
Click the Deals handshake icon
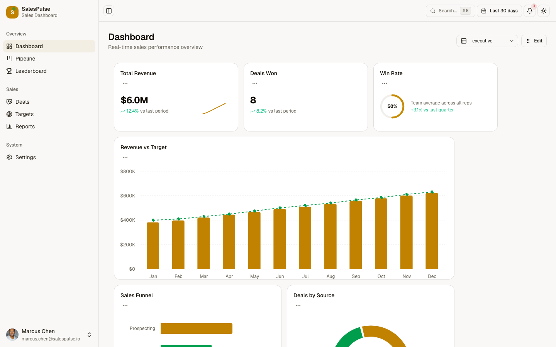pyautogui.click(x=9, y=102)
